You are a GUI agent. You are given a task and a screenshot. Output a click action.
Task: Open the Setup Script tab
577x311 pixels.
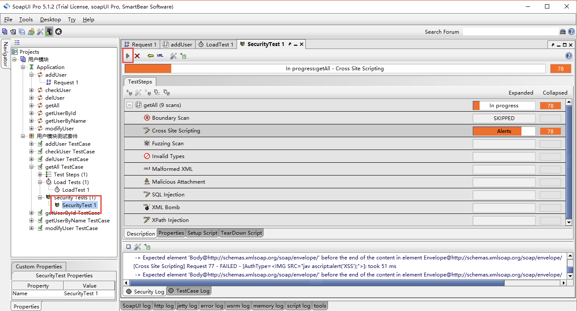tap(202, 233)
